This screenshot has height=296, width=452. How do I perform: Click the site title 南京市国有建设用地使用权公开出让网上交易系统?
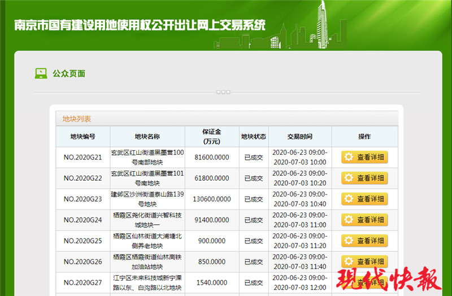(140, 25)
